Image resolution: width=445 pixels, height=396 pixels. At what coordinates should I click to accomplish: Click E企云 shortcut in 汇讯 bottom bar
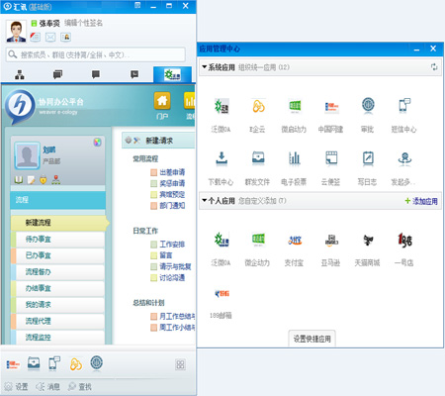coord(76,364)
